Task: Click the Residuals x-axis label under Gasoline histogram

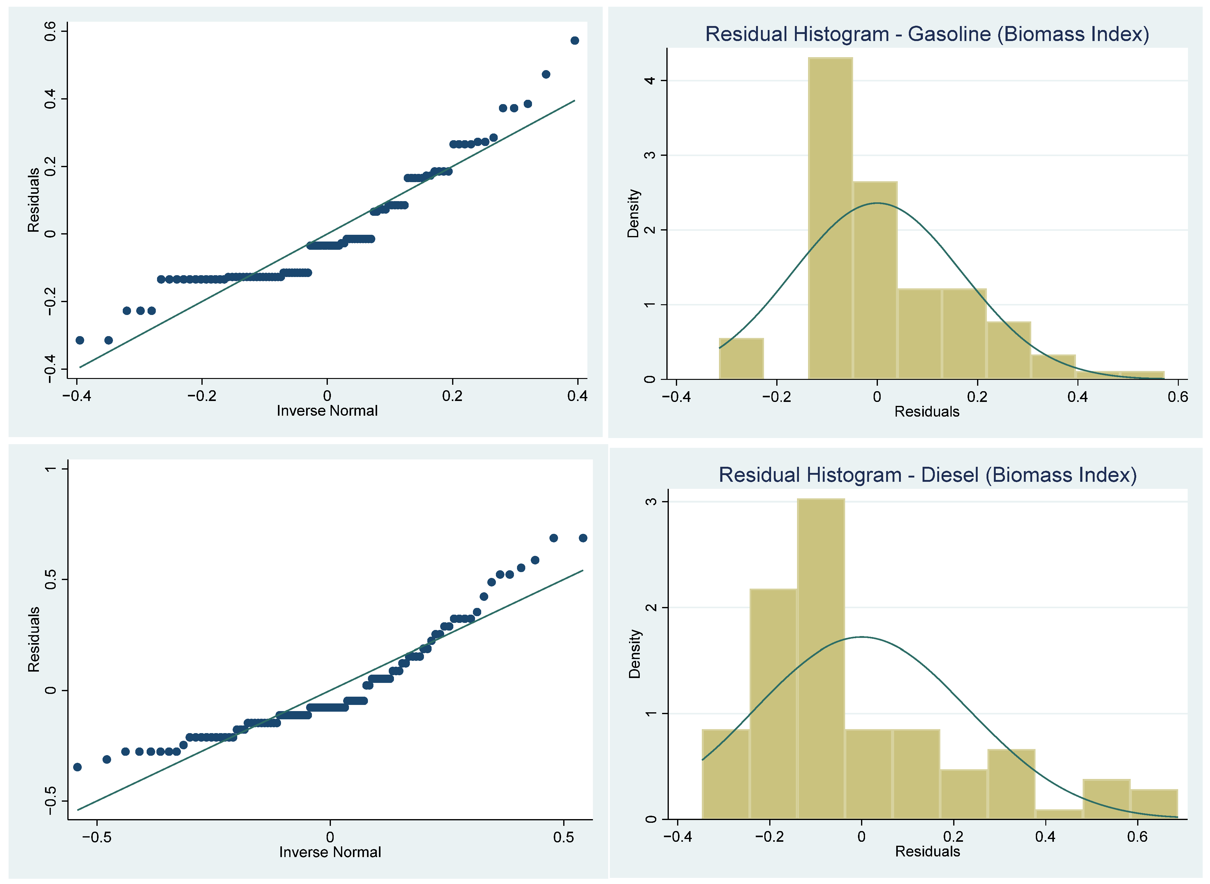Action: 926,411
